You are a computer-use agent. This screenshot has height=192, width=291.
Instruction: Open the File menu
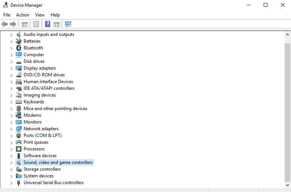pyautogui.click(x=7, y=15)
